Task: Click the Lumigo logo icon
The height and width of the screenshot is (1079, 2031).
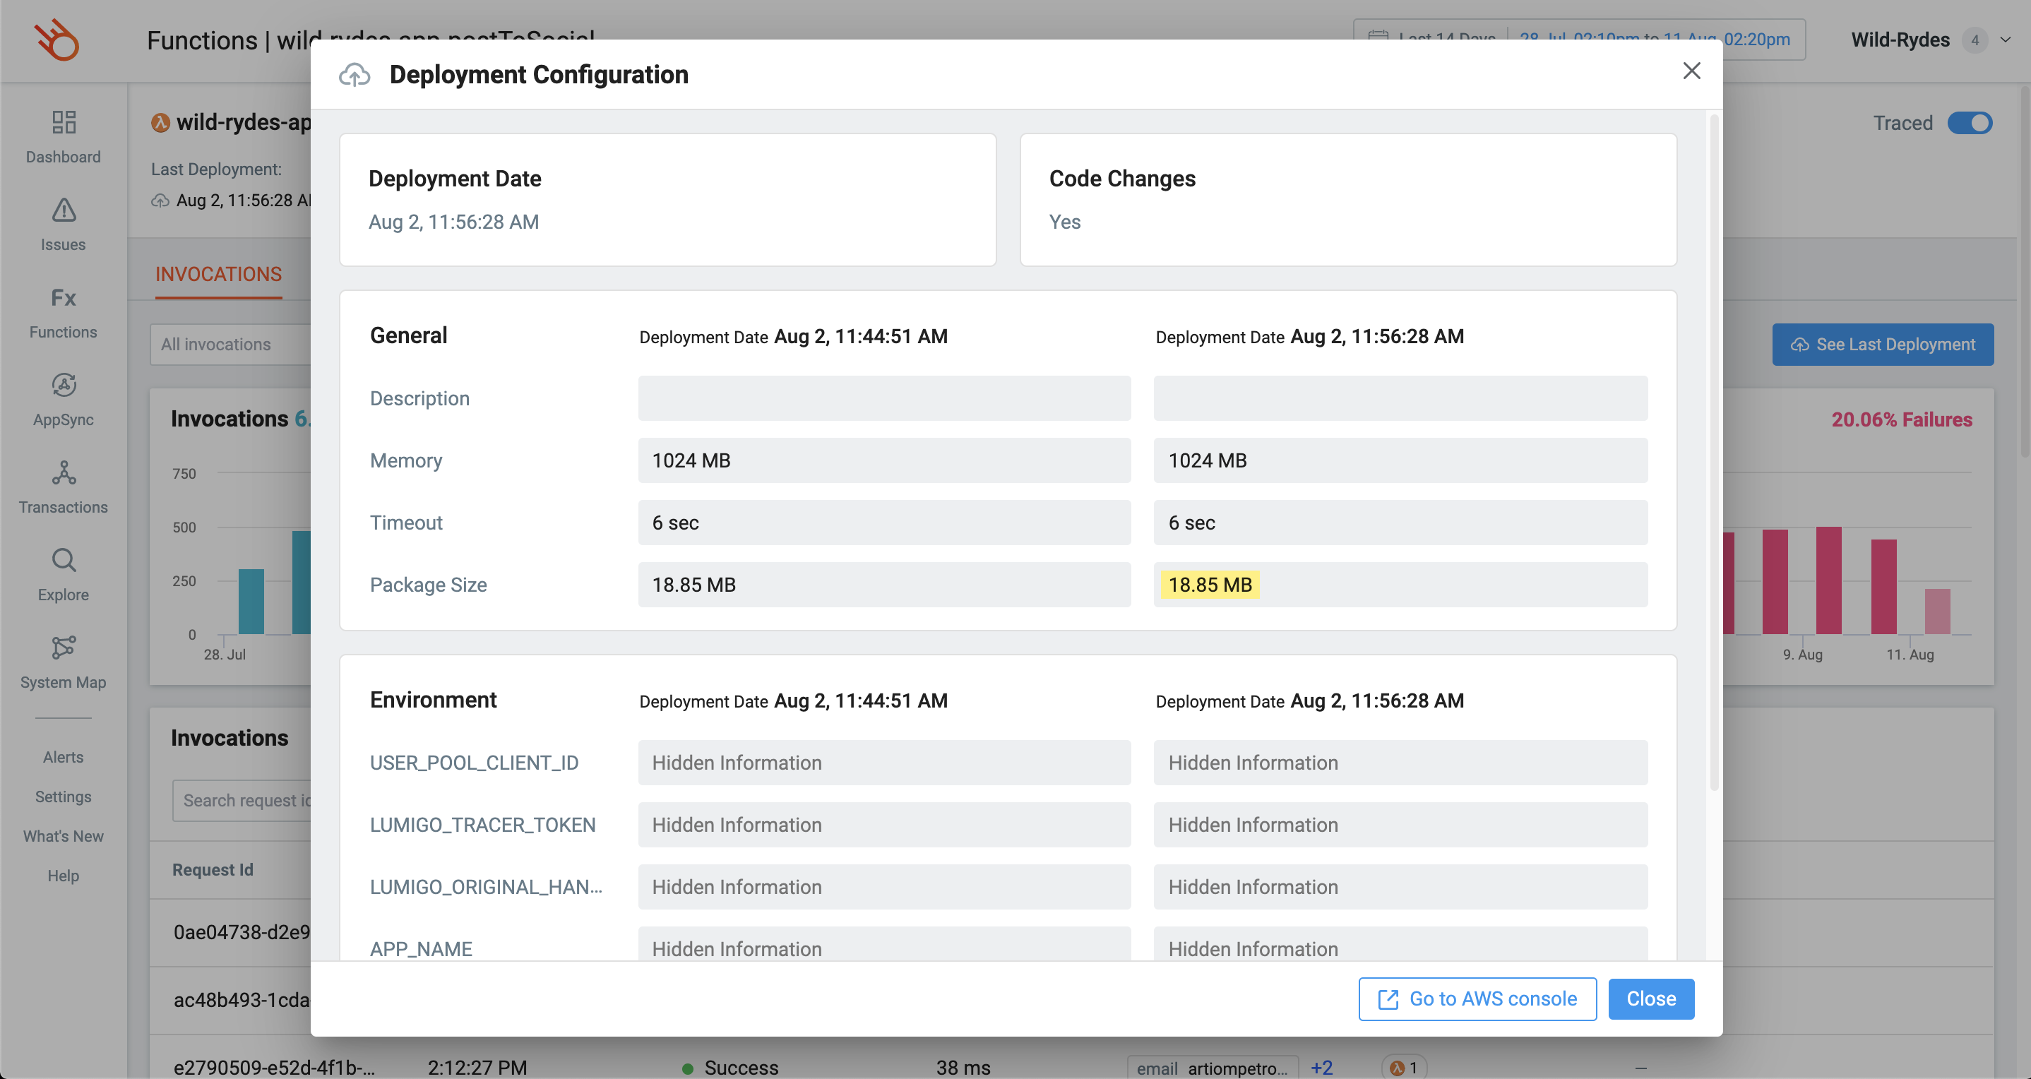Action: point(56,40)
